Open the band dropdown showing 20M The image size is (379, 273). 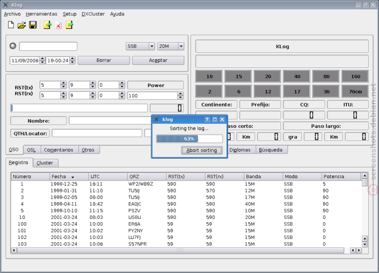click(171, 46)
